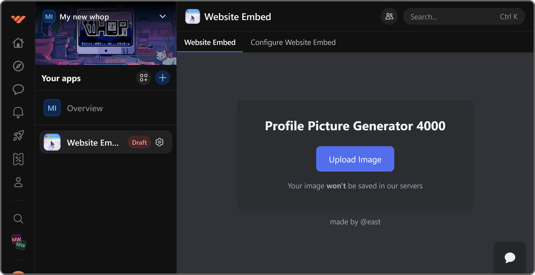Image resolution: width=535 pixels, height=275 pixels.
Task: Open the members icon beside the search bar
Action: 389,16
